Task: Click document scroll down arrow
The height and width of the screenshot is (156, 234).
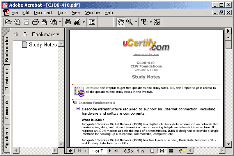Action: (228, 144)
